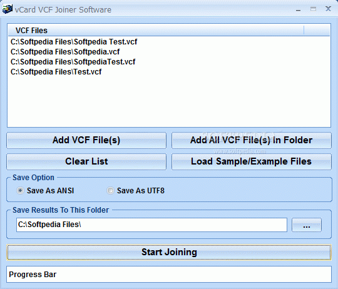Select Test.vcf entry in the list
Screen dimensions: 338x289
[x=56, y=72]
